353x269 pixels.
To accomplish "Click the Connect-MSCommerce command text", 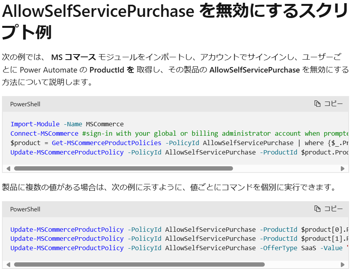I will [x=44, y=133].
